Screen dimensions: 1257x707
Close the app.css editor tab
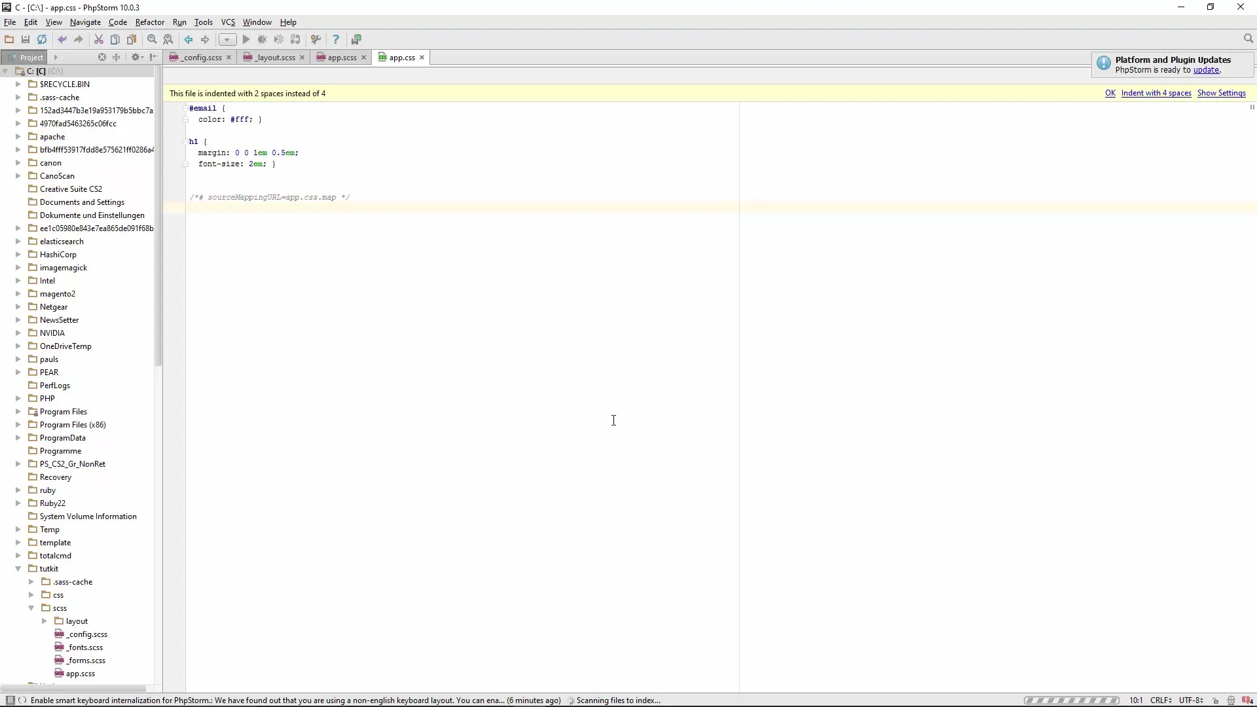(x=422, y=58)
